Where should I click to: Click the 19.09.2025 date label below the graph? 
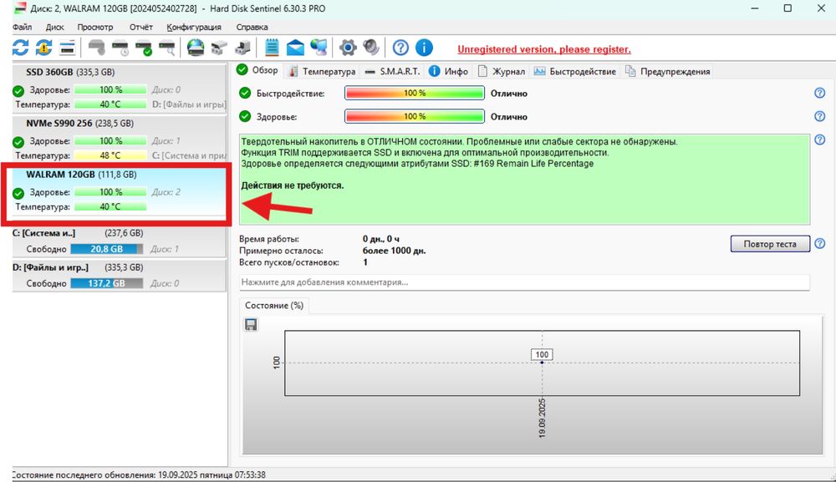point(543,418)
